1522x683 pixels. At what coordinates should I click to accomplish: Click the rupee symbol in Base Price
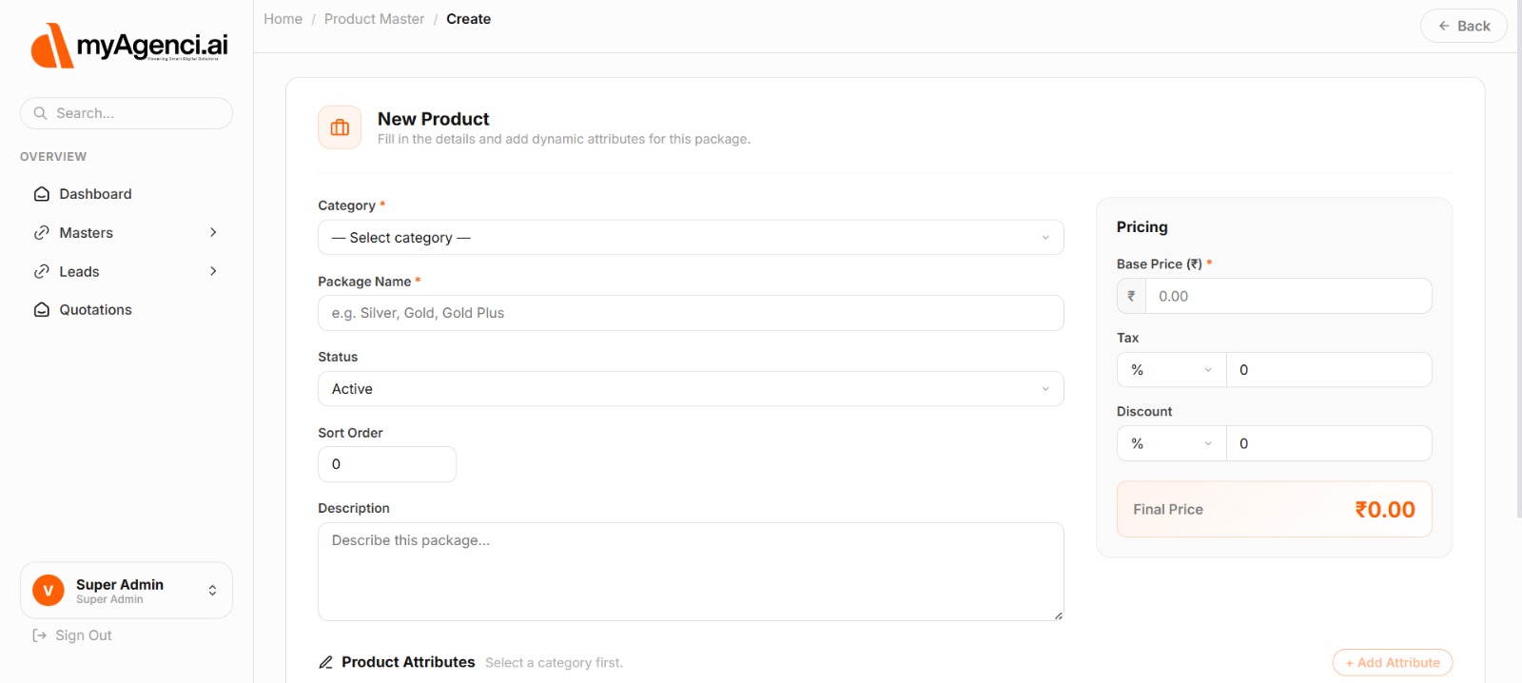pos(1131,296)
